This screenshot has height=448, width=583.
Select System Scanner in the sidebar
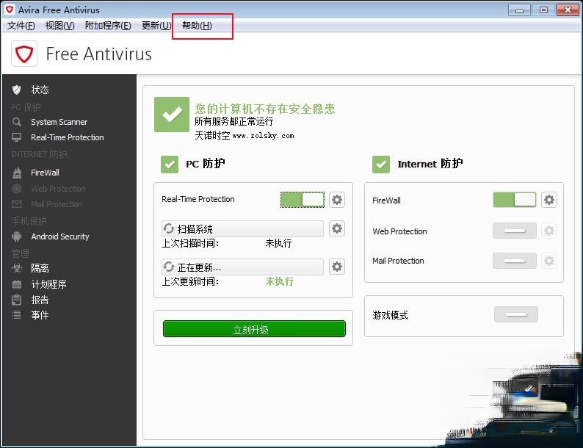tap(59, 122)
